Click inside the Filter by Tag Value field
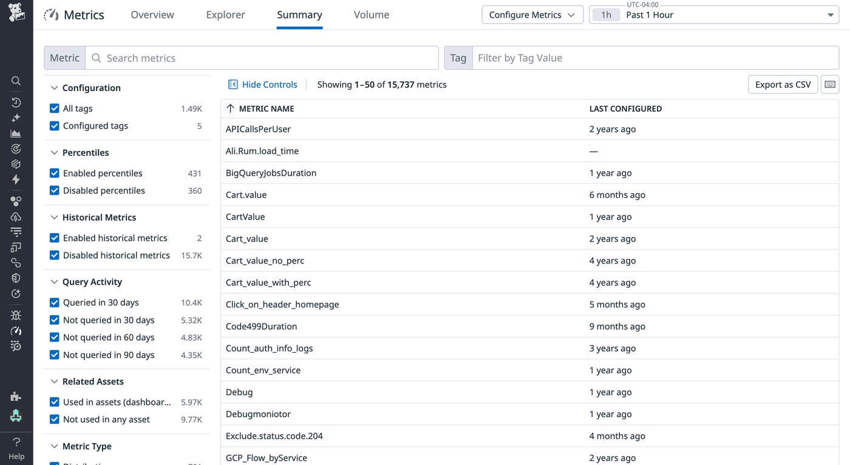This screenshot has width=850, height=465. 607,57
